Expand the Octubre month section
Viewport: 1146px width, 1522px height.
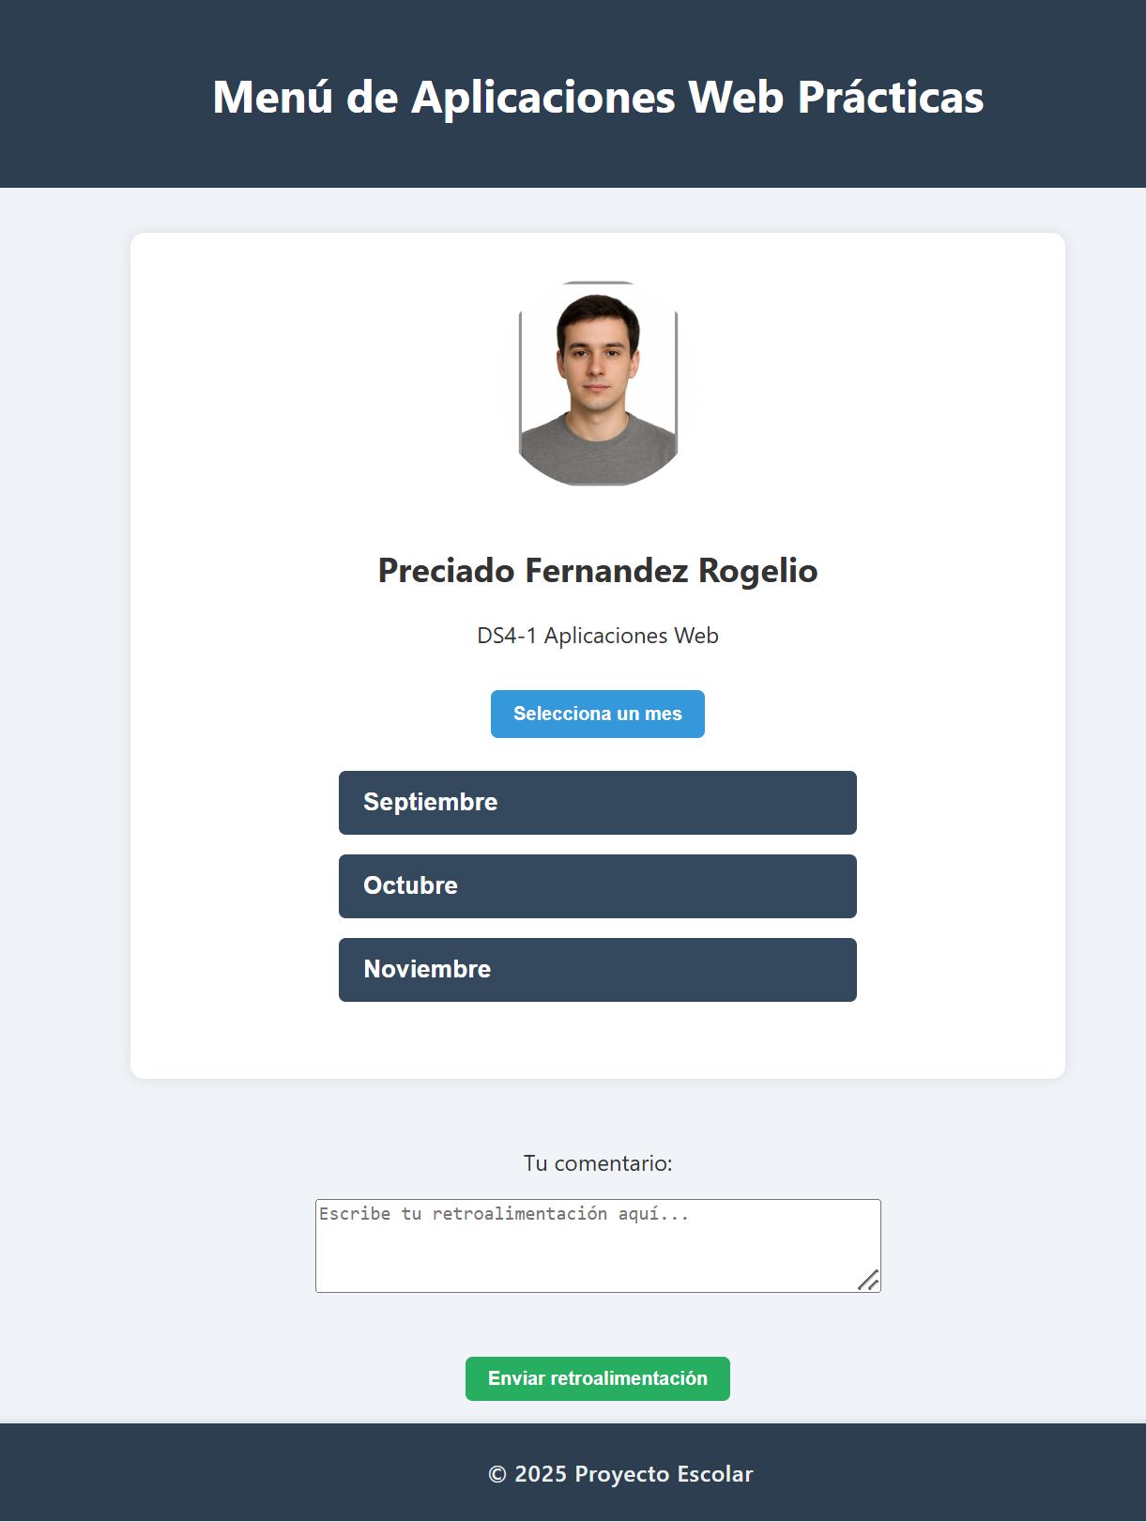[597, 886]
